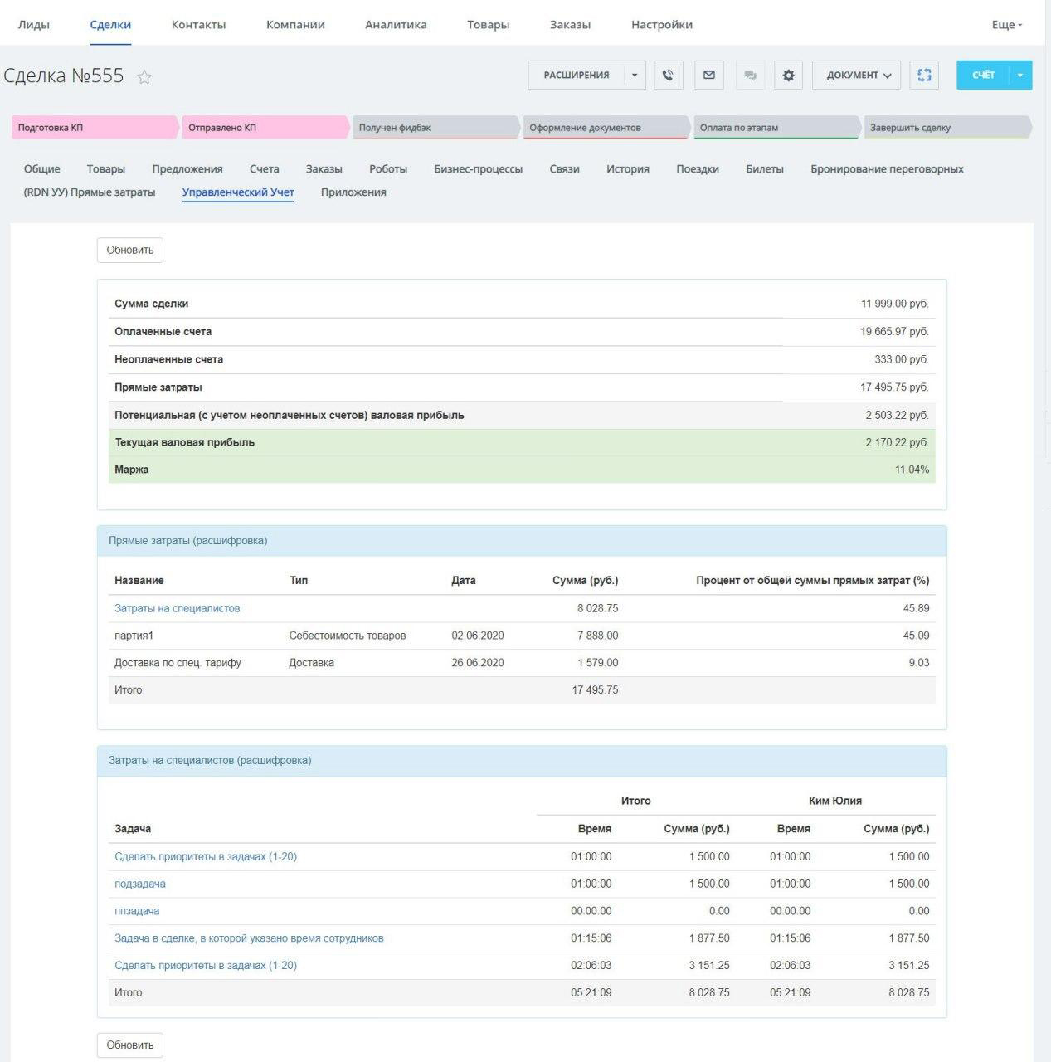
Task: Go to the Аналитика menu section
Action: click(396, 25)
